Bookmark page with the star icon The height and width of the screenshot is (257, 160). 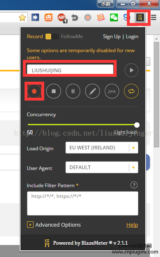point(22,18)
